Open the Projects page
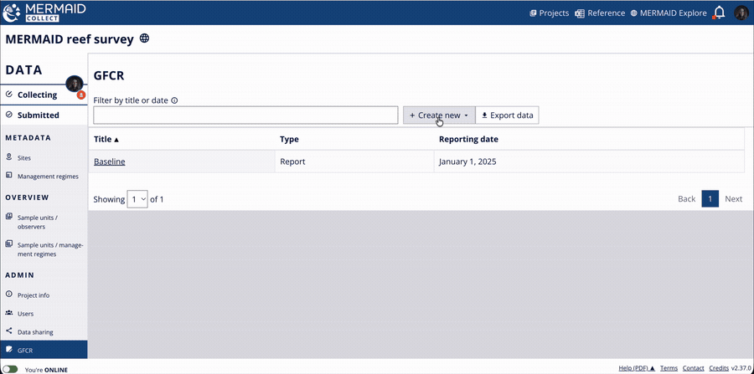Screen dimensions: 754x374 coord(549,13)
